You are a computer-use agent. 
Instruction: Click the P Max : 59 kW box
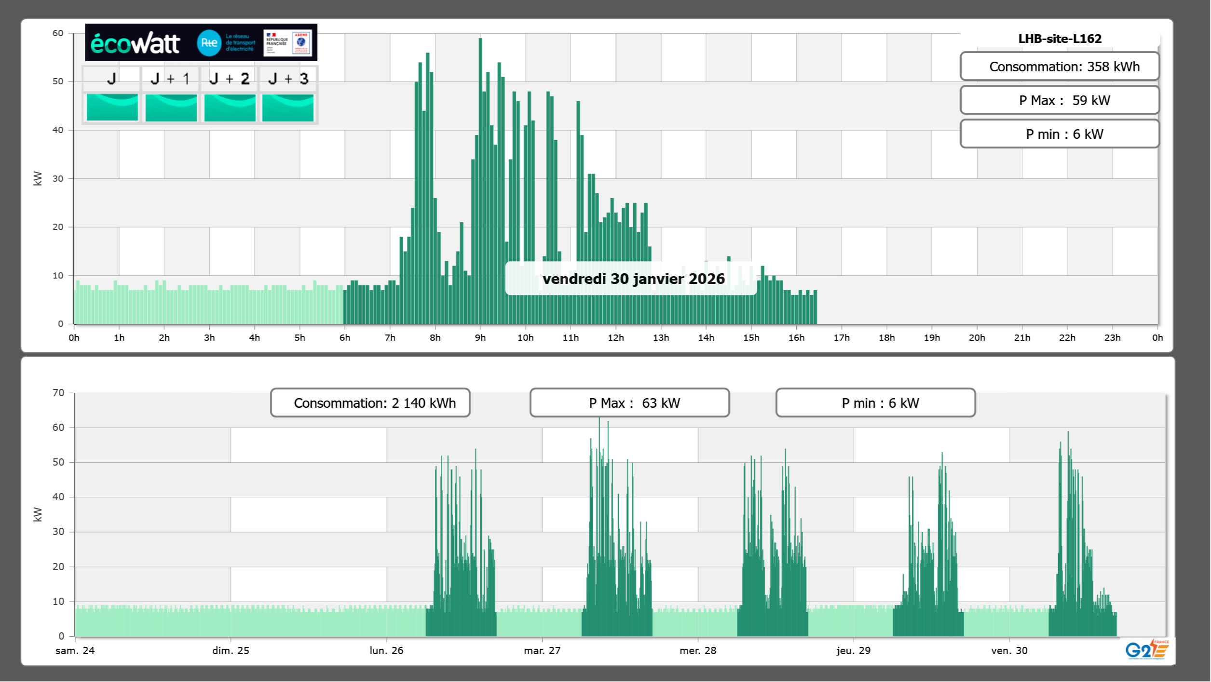pos(1059,100)
